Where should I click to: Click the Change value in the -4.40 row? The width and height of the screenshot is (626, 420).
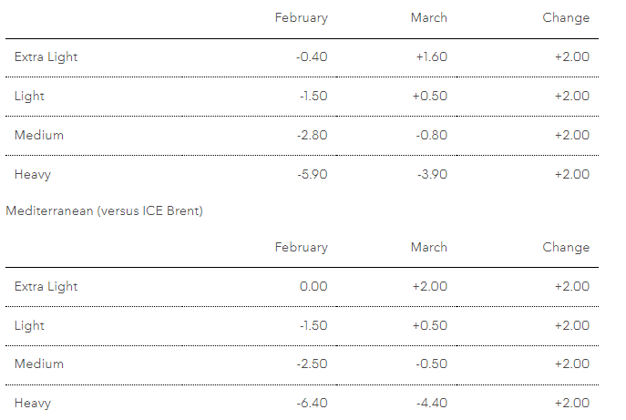pos(571,403)
